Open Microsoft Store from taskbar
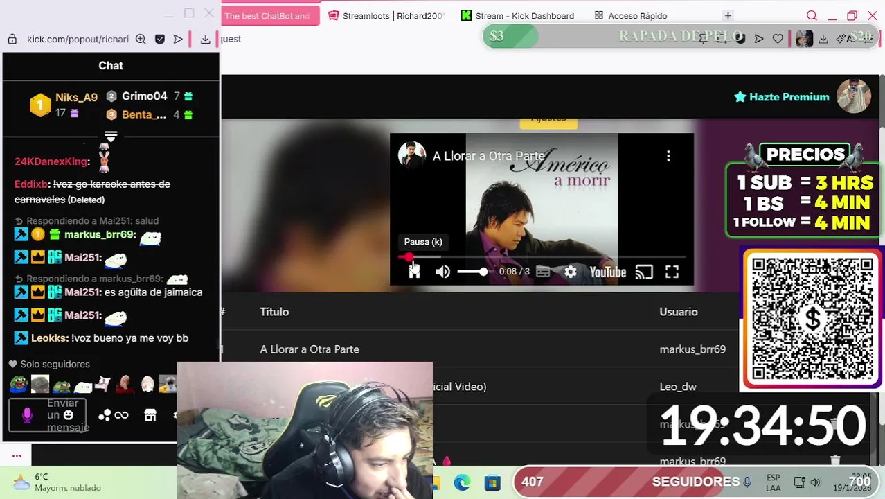The height and width of the screenshot is (499, 885). [x=492, y=482]
